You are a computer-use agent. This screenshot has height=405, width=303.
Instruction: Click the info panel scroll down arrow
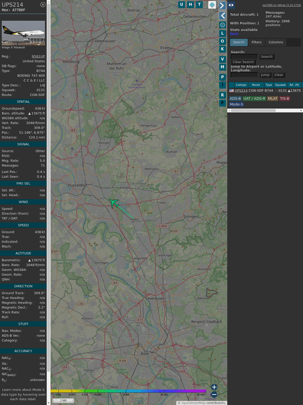click(48, 403)
